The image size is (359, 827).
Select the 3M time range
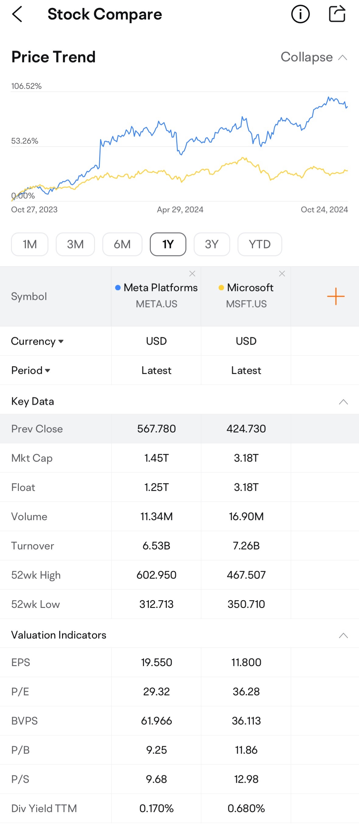coord(76,244)
